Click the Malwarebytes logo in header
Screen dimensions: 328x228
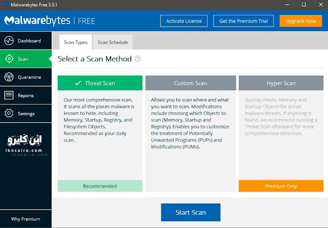click(x=37, y=20)
